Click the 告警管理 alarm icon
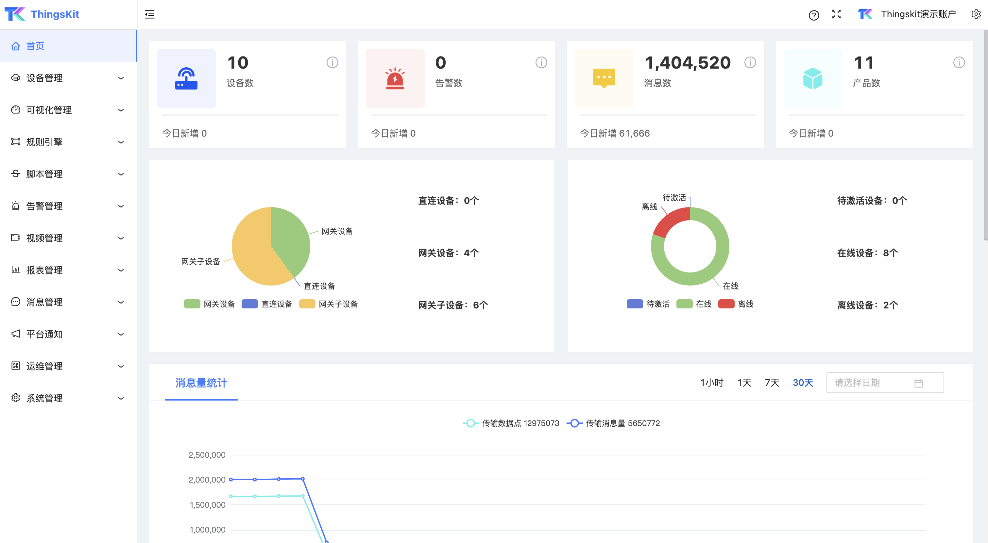This screenshot has height=543, width=988. coord(15,206)
